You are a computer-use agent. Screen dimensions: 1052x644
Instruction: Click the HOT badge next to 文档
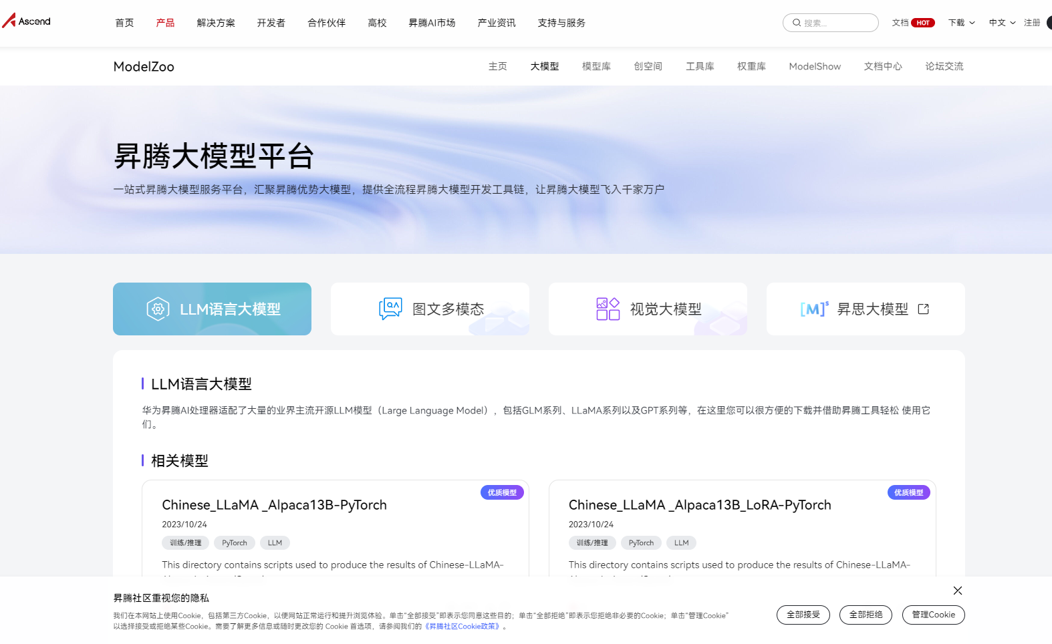(x=923, y=23)
